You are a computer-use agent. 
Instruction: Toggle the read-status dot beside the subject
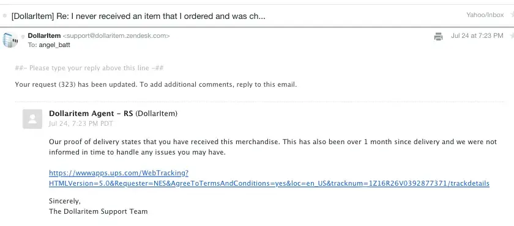(5, 16)
